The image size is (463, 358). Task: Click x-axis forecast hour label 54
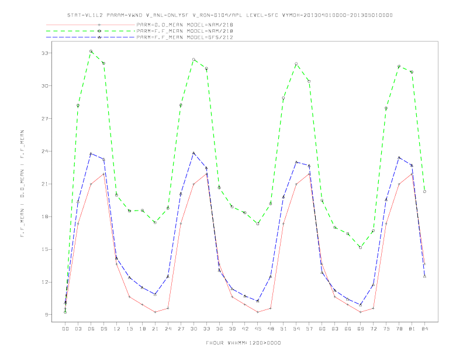point(296,329)
